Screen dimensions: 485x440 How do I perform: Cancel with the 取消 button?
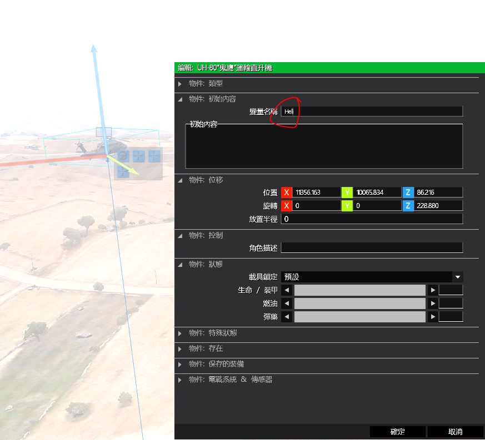(x=456, y=432)
